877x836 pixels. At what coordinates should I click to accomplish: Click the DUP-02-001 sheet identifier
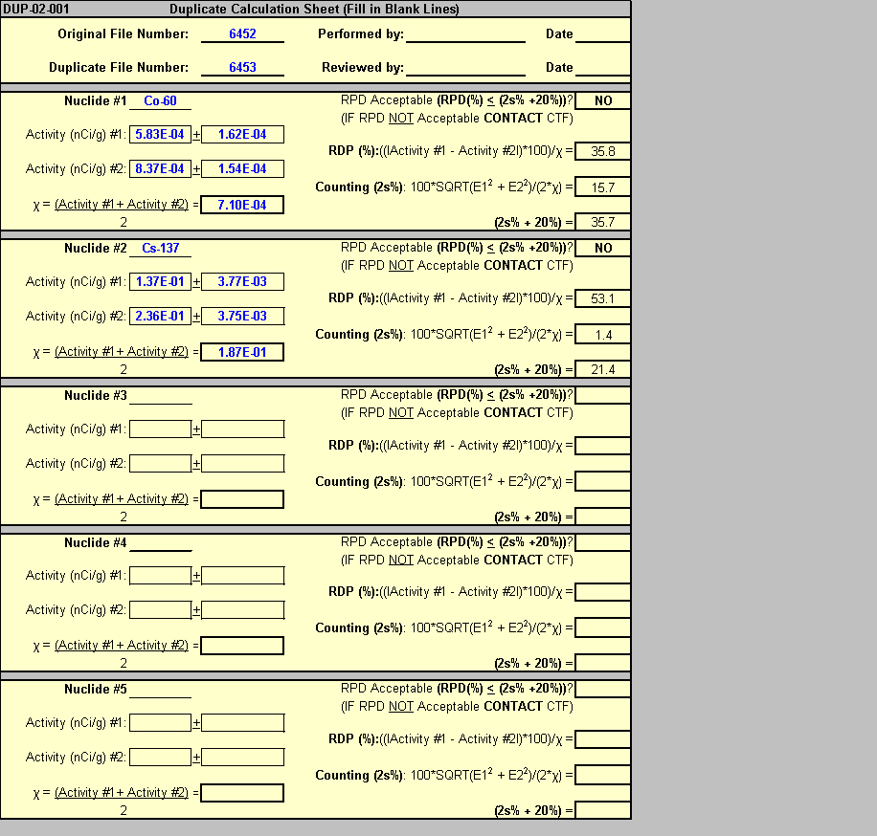36,9
